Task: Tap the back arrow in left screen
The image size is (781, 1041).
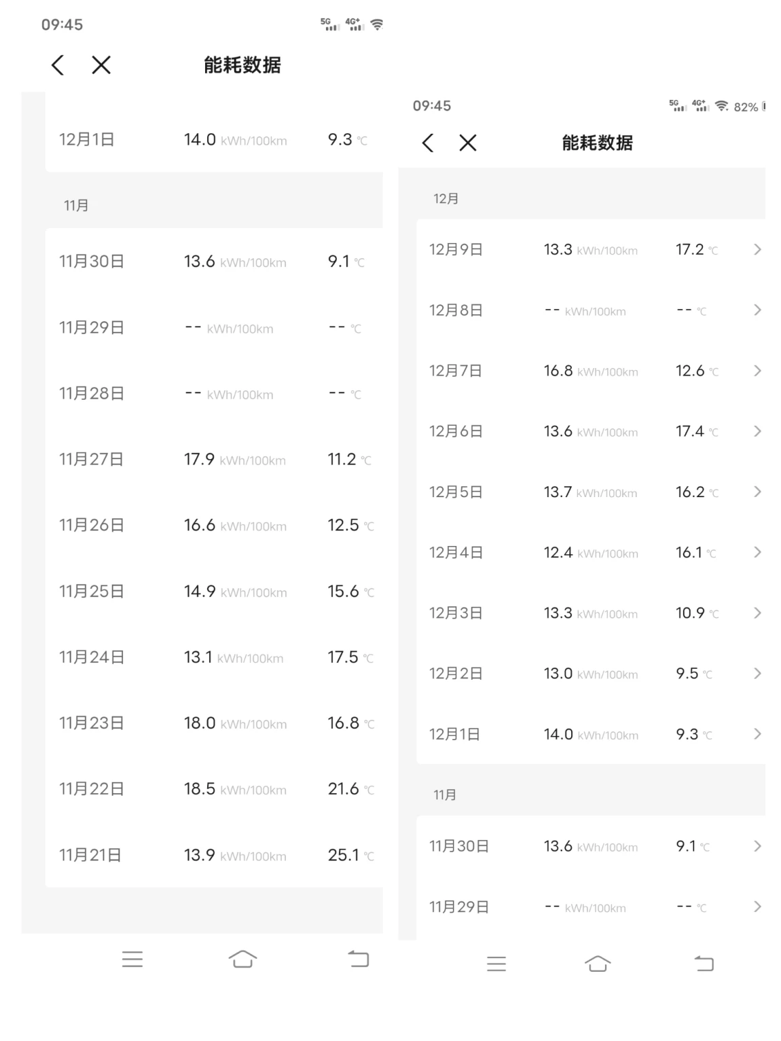Action: tap(58, 65)
